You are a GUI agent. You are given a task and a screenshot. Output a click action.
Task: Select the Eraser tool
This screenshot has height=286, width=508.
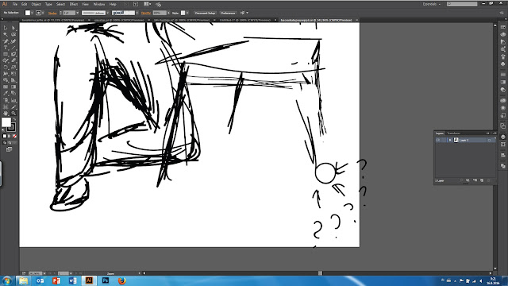click(13, 60)
